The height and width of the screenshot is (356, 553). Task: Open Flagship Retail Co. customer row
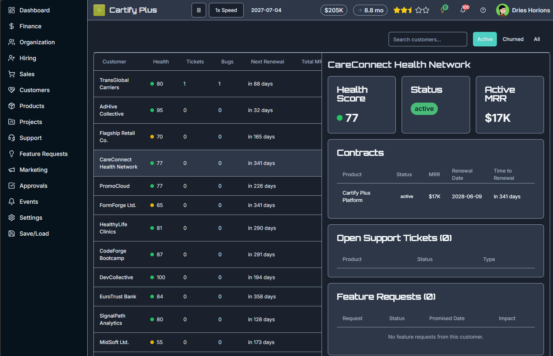208,137
